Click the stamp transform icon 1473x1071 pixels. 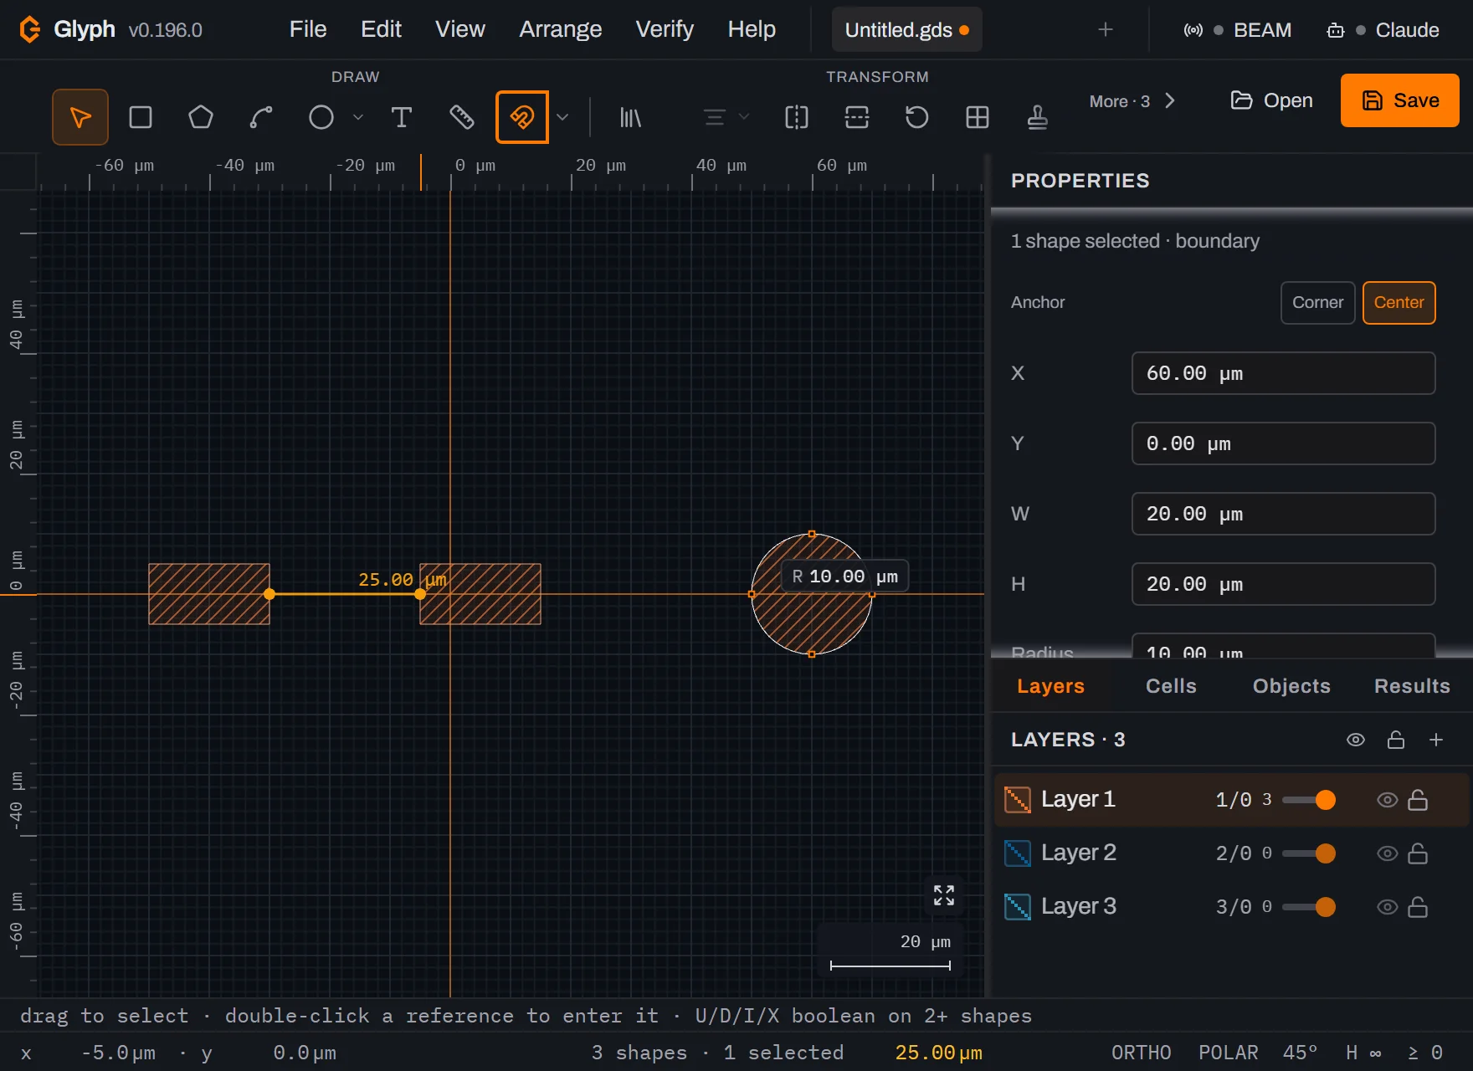1038,117
